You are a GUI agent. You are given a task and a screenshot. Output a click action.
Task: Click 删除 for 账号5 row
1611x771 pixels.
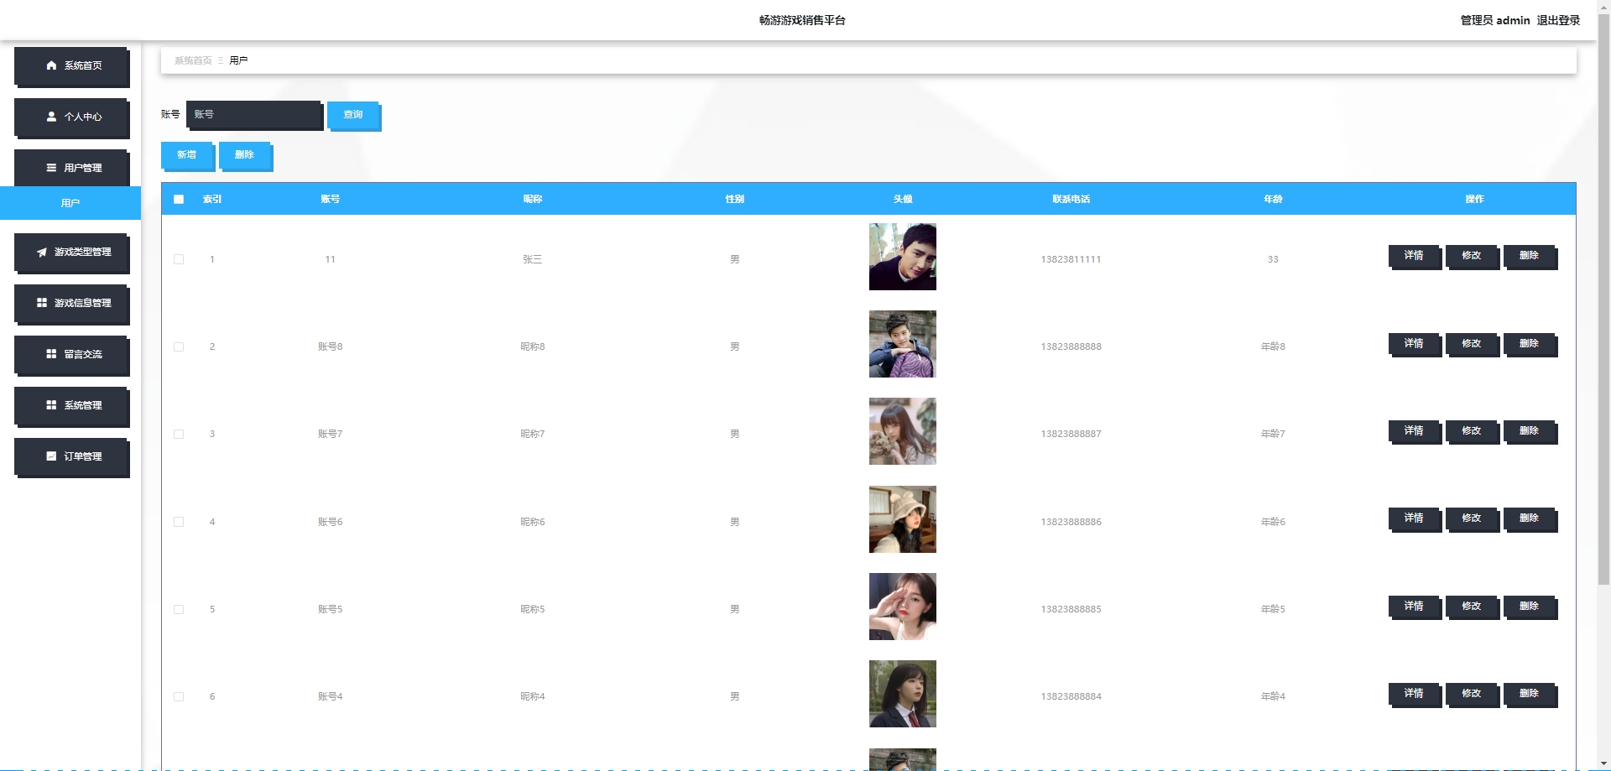pos(1530,607)
